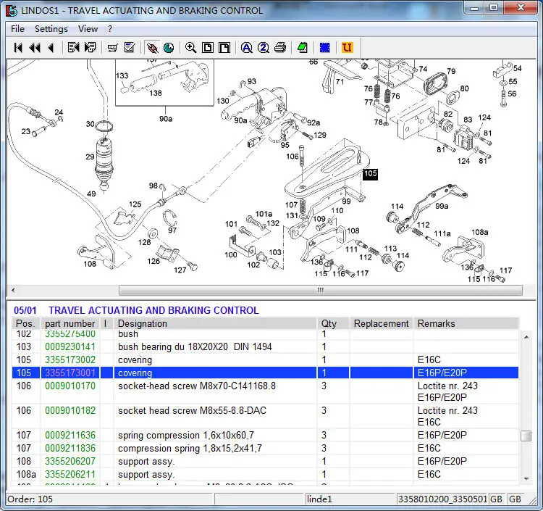This screenshot has height=511, width=543.
Task: Select highlighted part number 3355173001
Action: coord(70,373)
